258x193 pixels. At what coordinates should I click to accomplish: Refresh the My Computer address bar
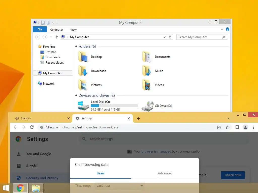click(x=170, y=37)
